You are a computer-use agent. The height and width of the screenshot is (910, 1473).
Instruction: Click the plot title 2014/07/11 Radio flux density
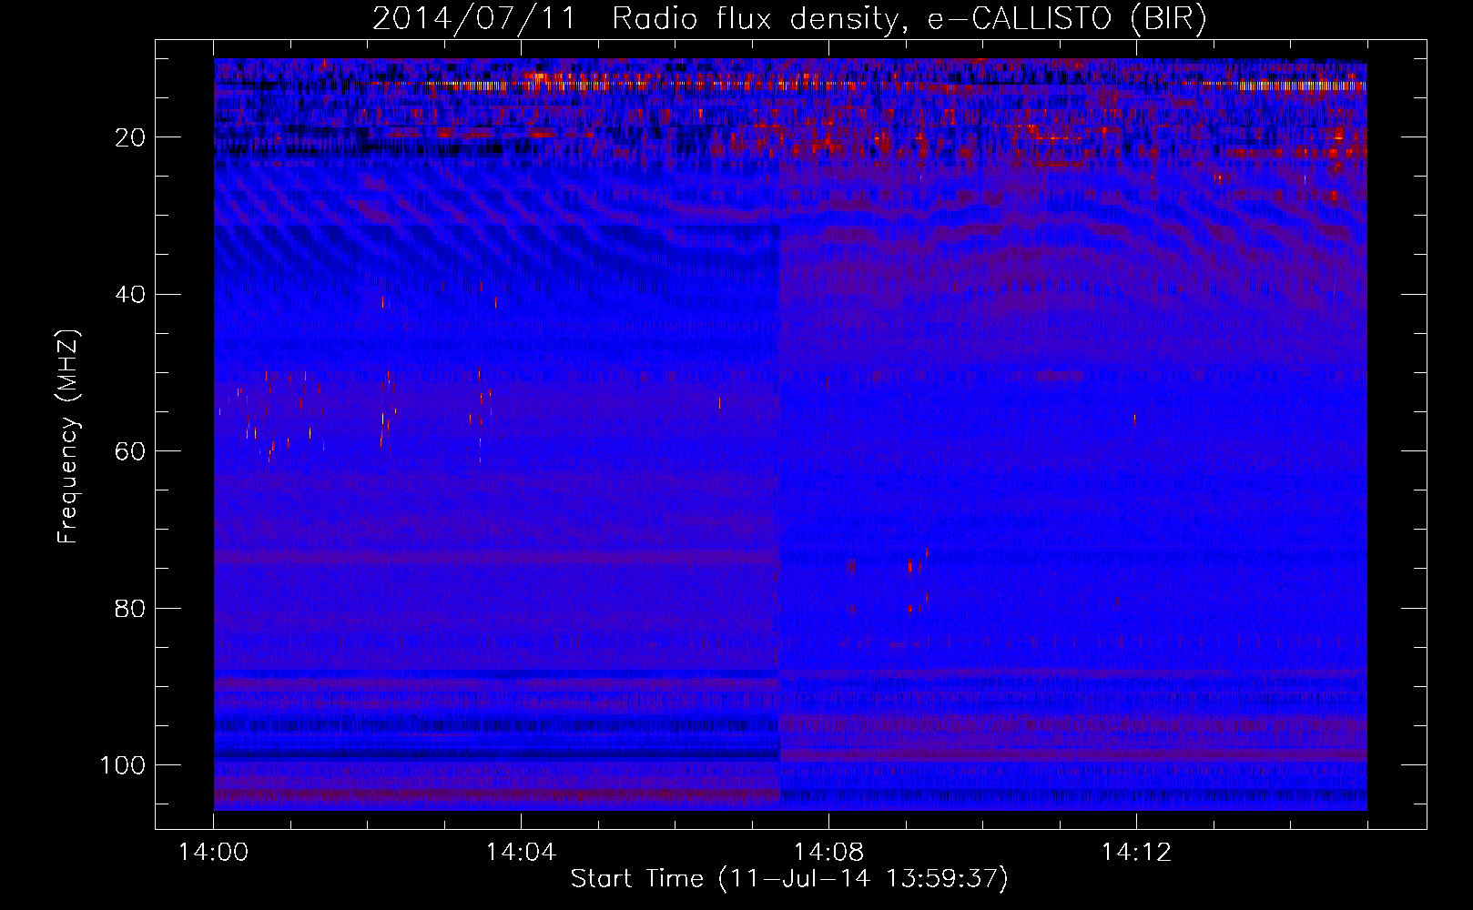(789, 19)
